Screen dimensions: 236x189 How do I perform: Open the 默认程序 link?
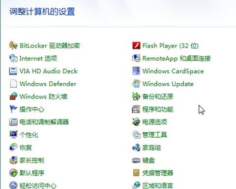[x=32, y=173]
